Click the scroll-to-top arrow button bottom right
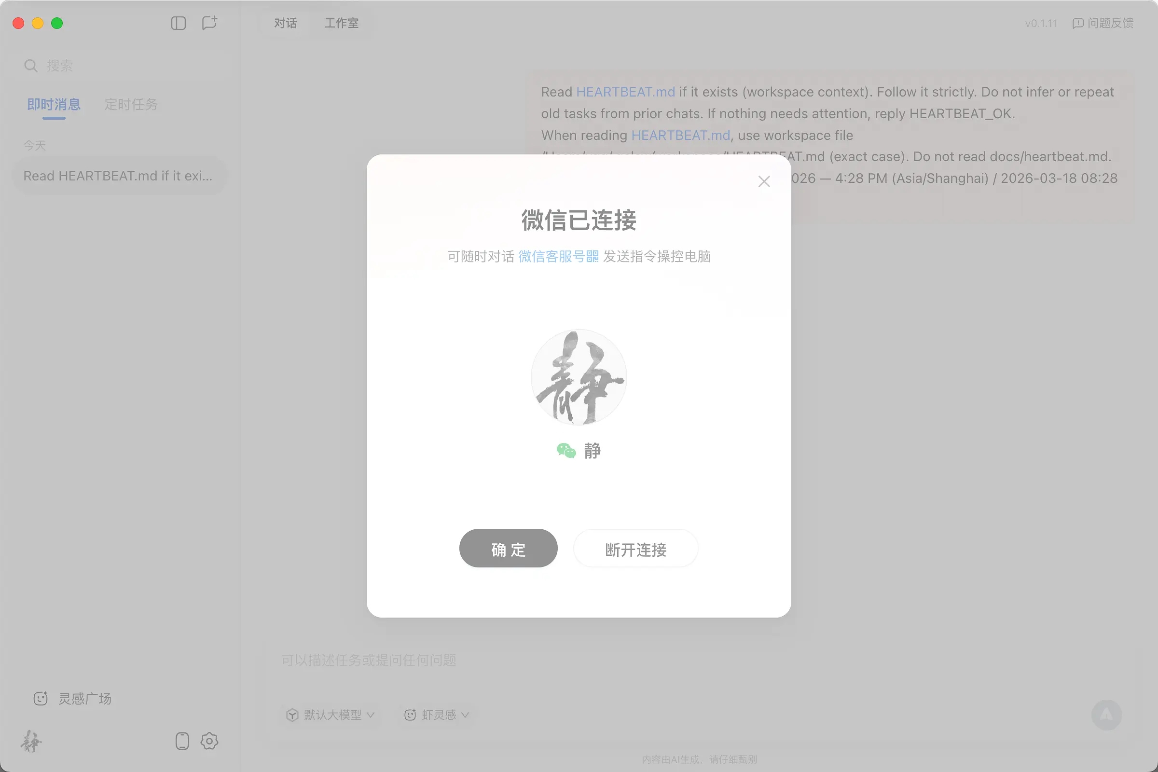1158x772 pixels. (x=1107, y=715)
